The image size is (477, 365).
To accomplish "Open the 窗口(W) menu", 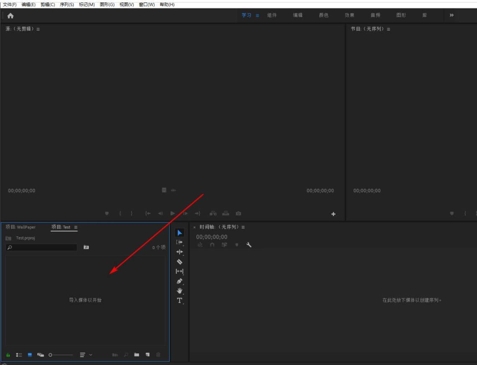I will click(147, 5).
